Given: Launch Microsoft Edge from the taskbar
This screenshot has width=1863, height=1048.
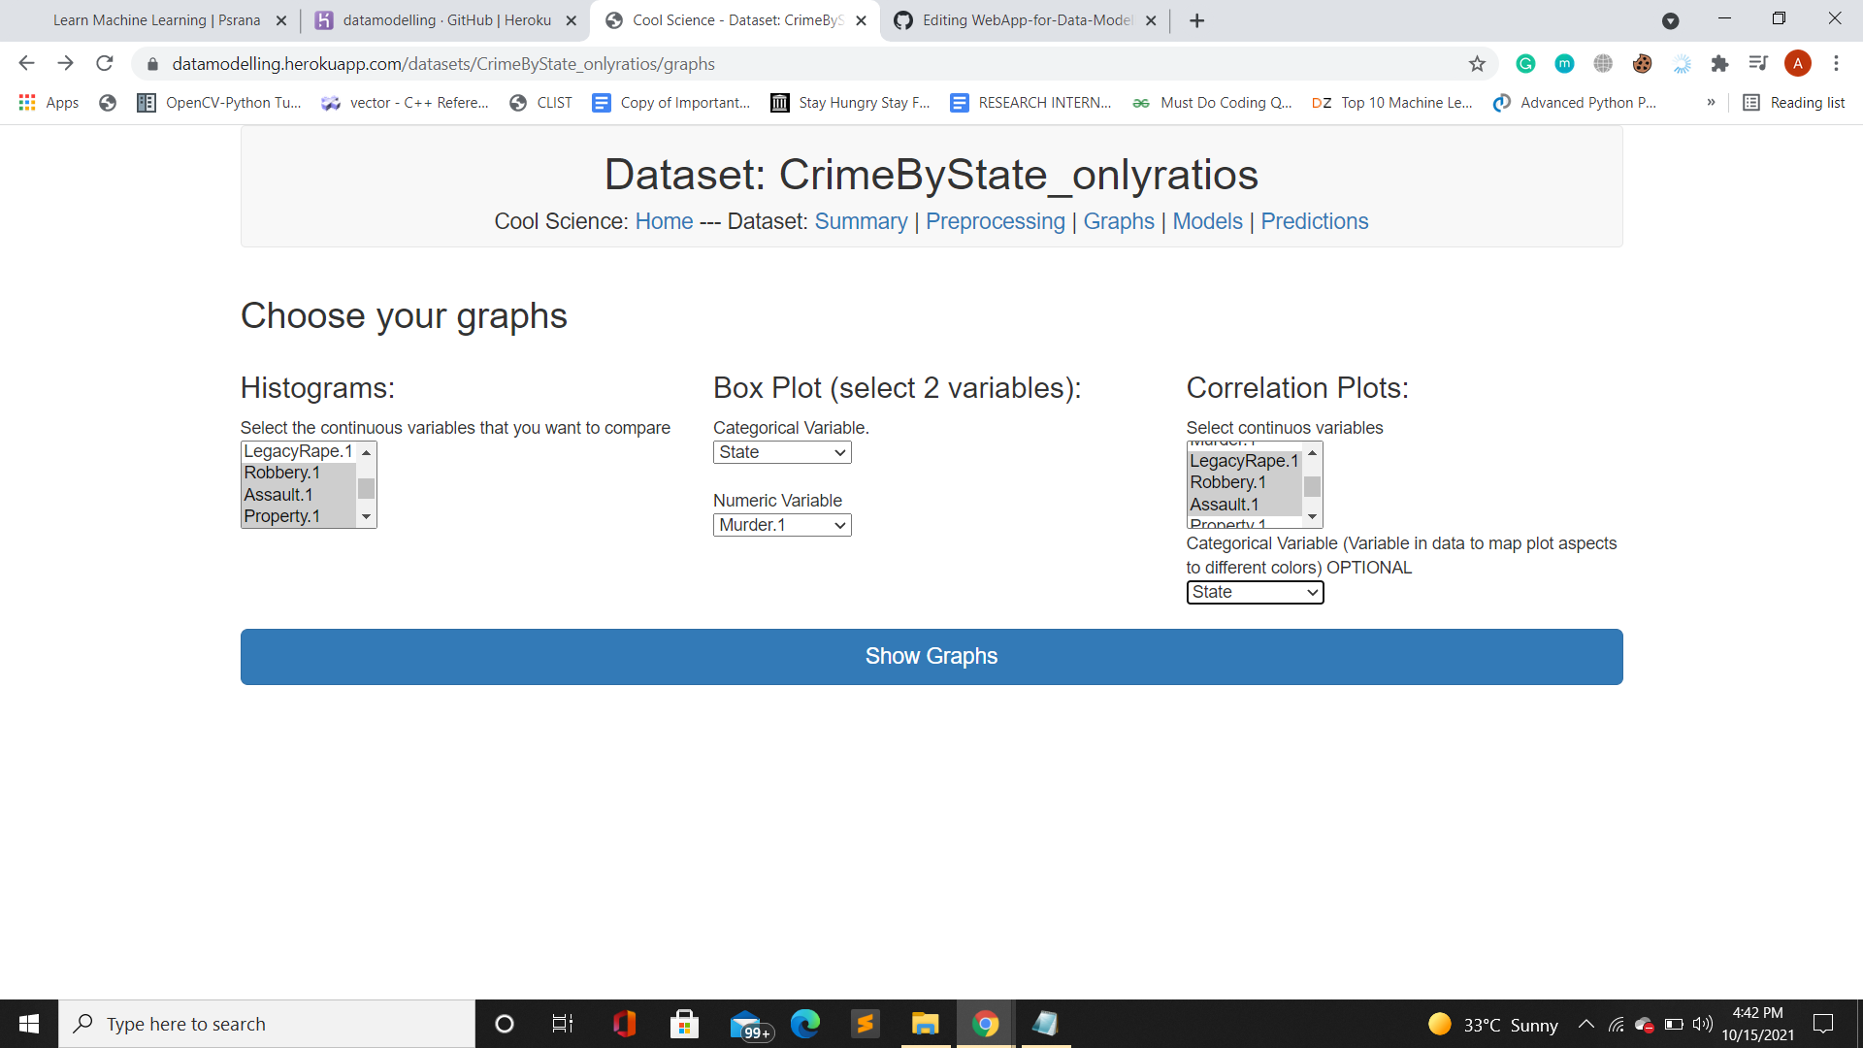Looking at the screenshot, I should point(804,1023).
